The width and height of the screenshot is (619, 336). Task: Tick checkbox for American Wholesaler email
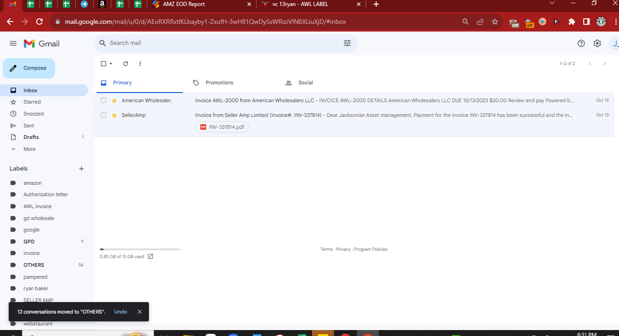pyautogui.click(x=104, y=100)
